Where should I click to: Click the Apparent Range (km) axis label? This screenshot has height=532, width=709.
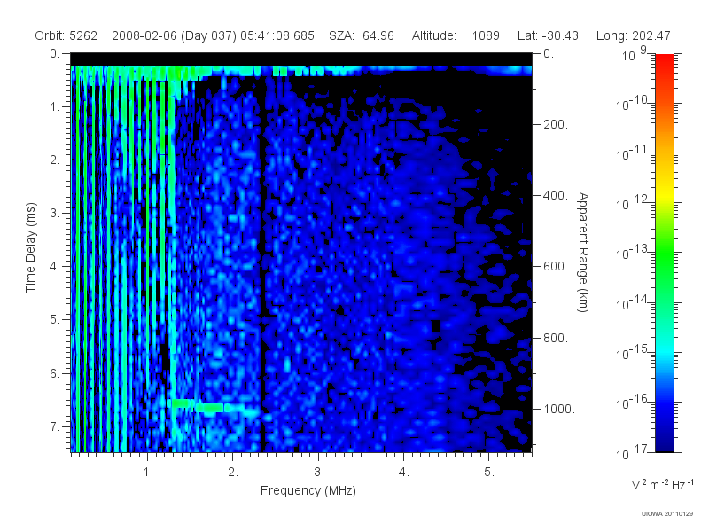point(583,252)
